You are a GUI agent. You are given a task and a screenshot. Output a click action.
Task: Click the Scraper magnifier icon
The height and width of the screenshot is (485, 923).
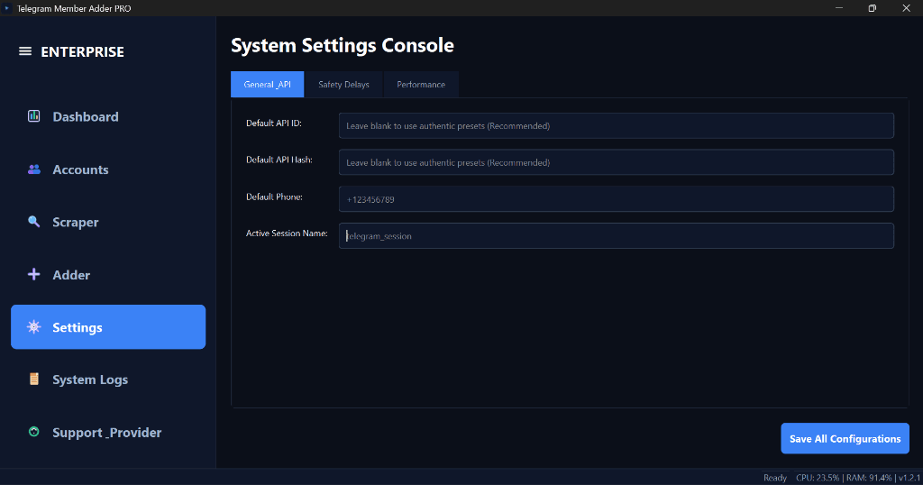click(x=34, y=222)
